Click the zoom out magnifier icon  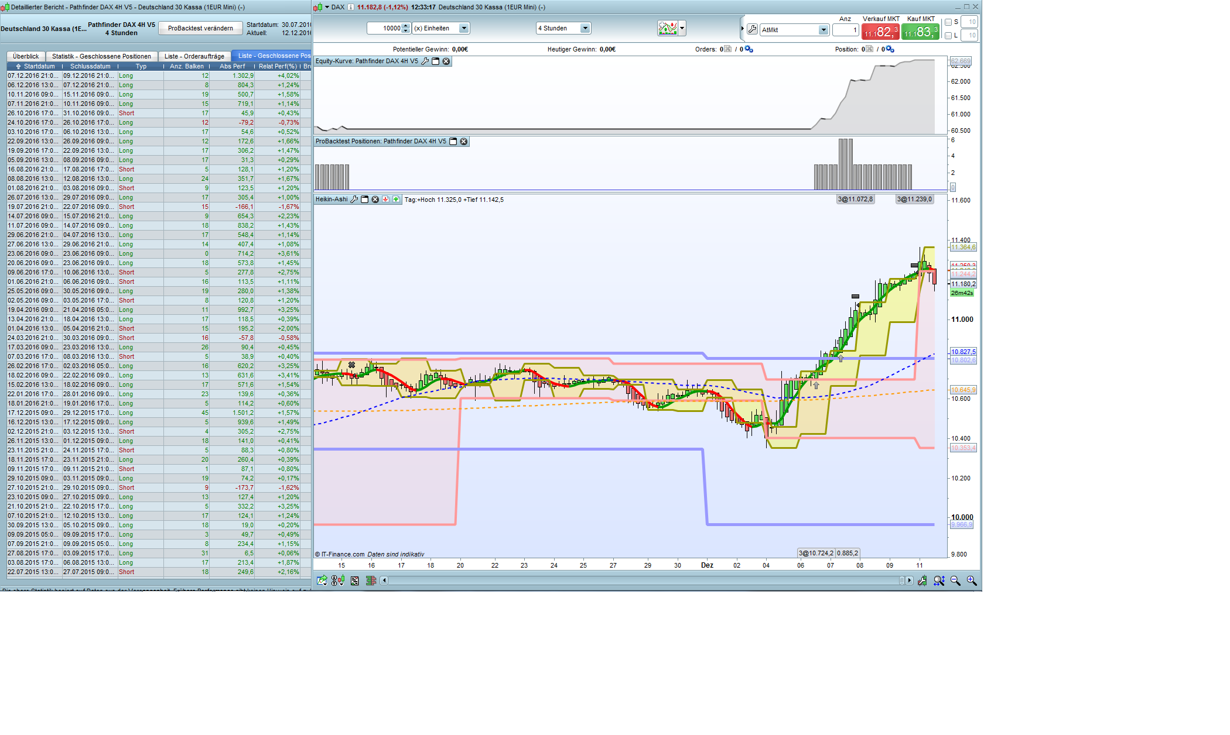click(955, 581)
